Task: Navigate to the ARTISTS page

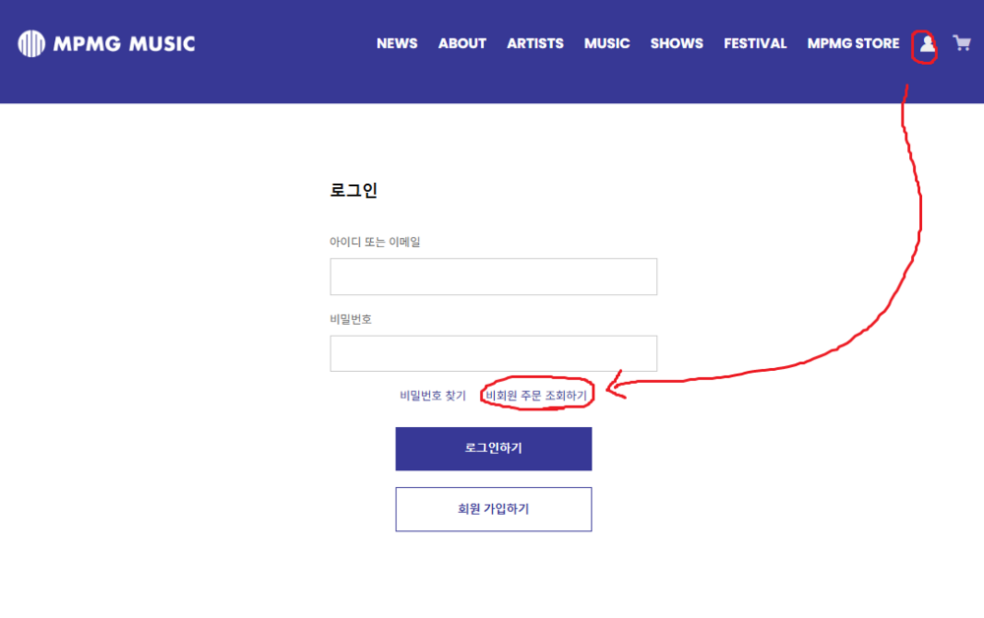Action: tap(535, 43)
